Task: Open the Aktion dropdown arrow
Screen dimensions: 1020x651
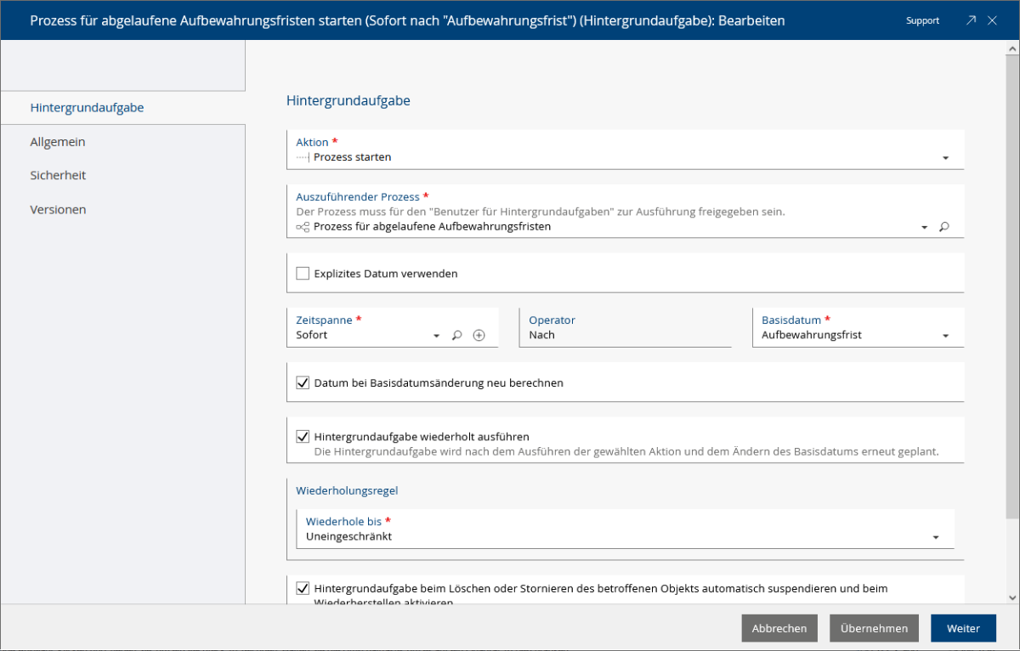Action: (946, 158)
